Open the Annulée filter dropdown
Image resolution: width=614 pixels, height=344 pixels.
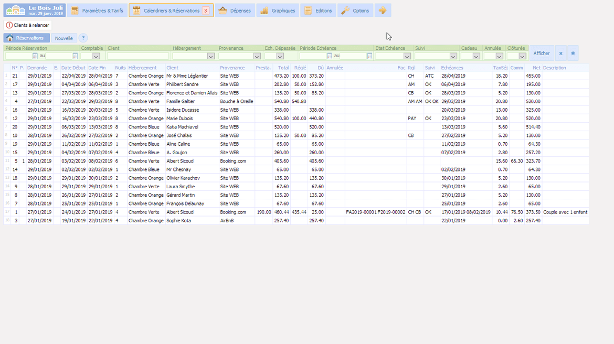(499, 56)
